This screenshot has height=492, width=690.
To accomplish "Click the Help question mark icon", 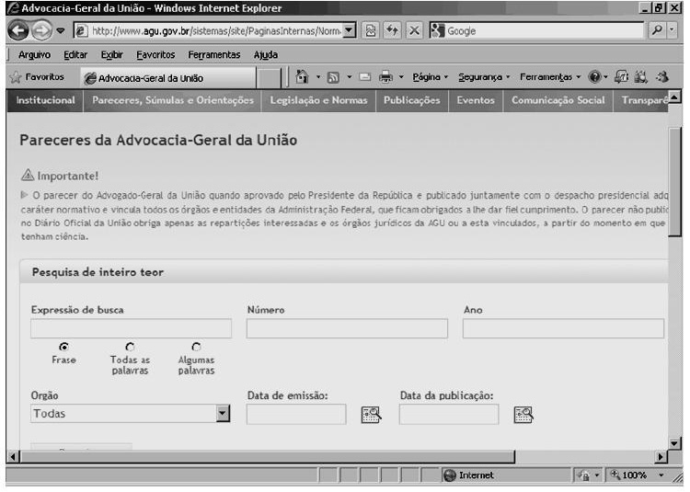I will 594,77.
